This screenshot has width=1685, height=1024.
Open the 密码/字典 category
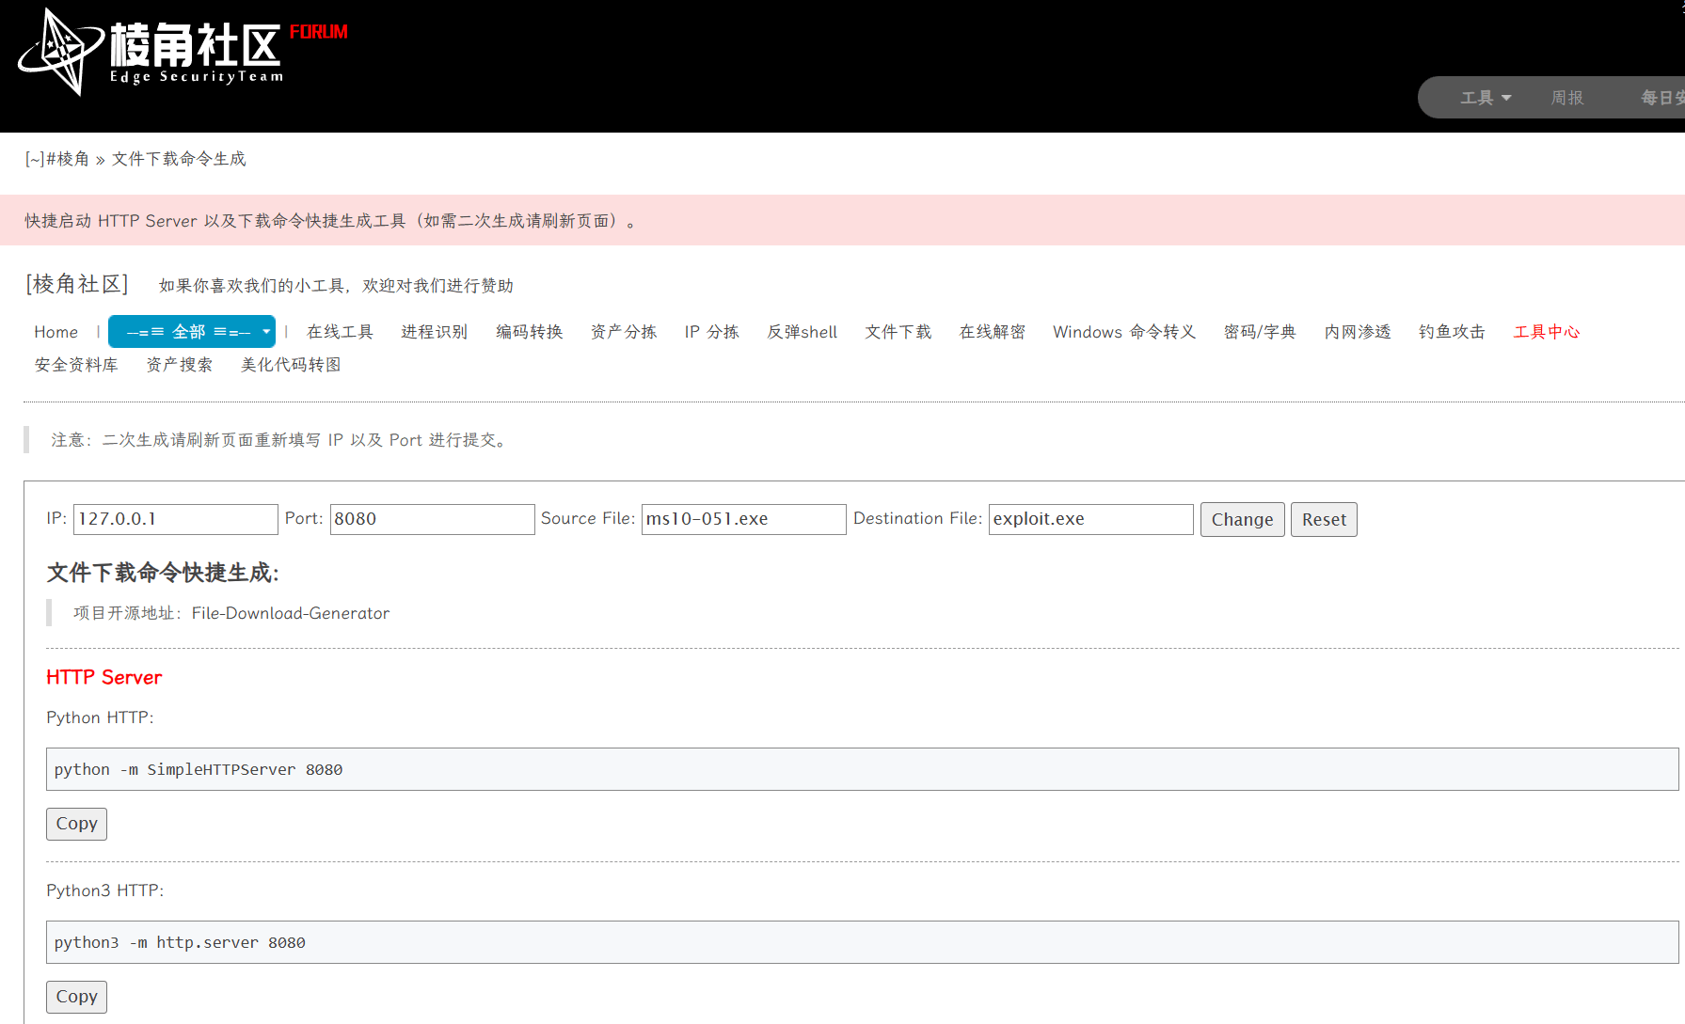1260,332
